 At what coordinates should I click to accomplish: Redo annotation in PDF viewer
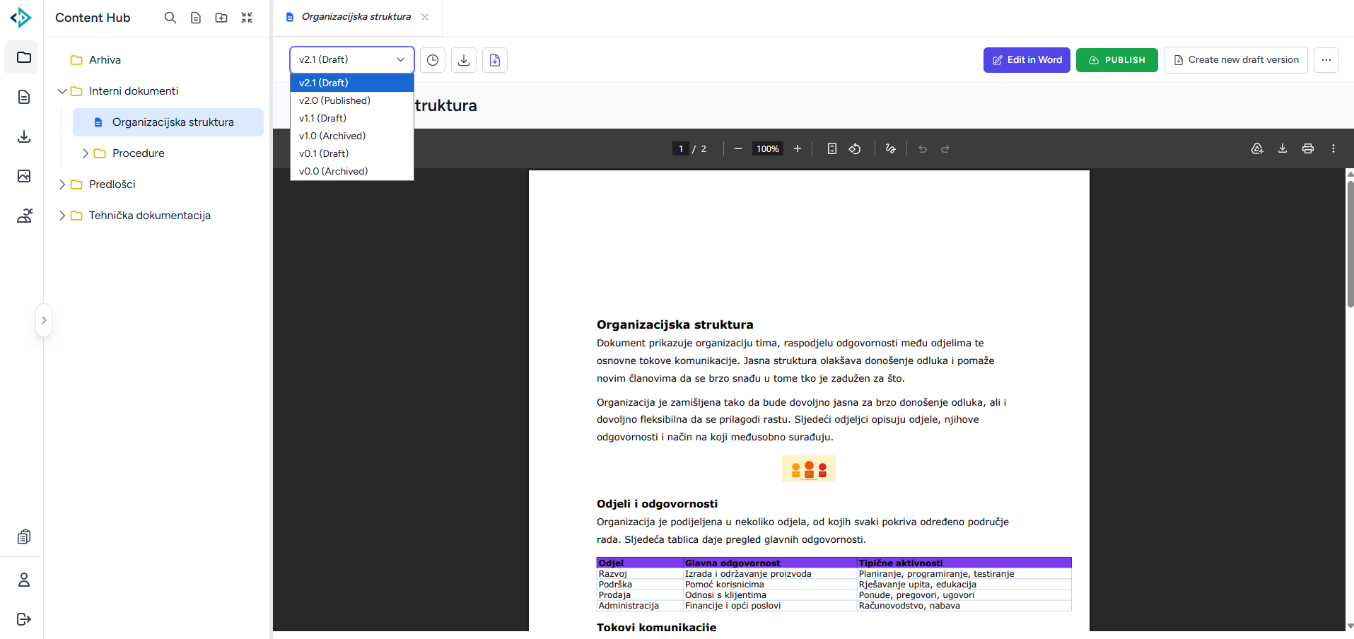[945, 148]
